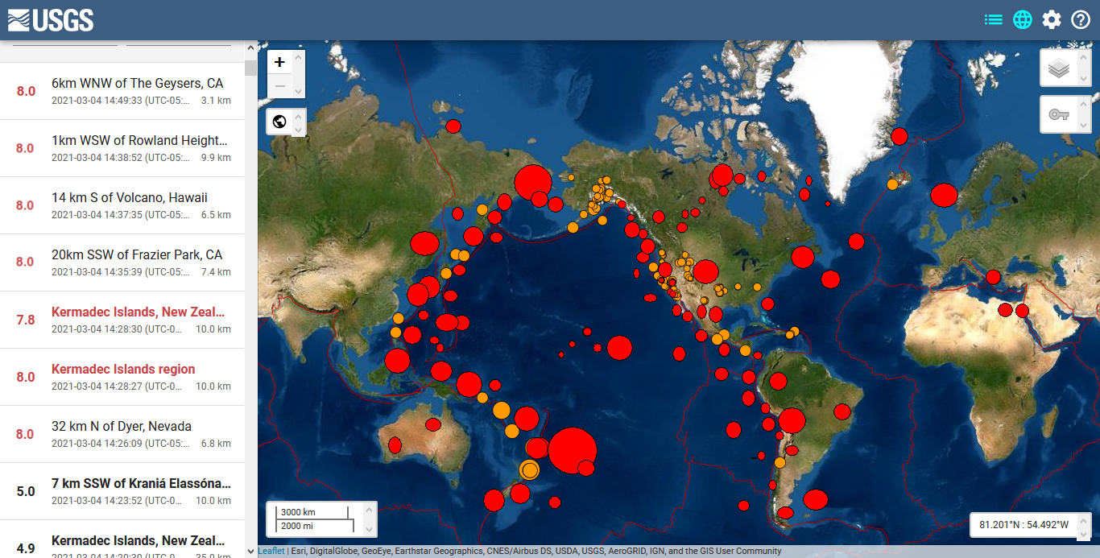The height and width of the screenshot is (558, 1100).
Task: Open the help question mark icon
Action: coord(1081,19)
